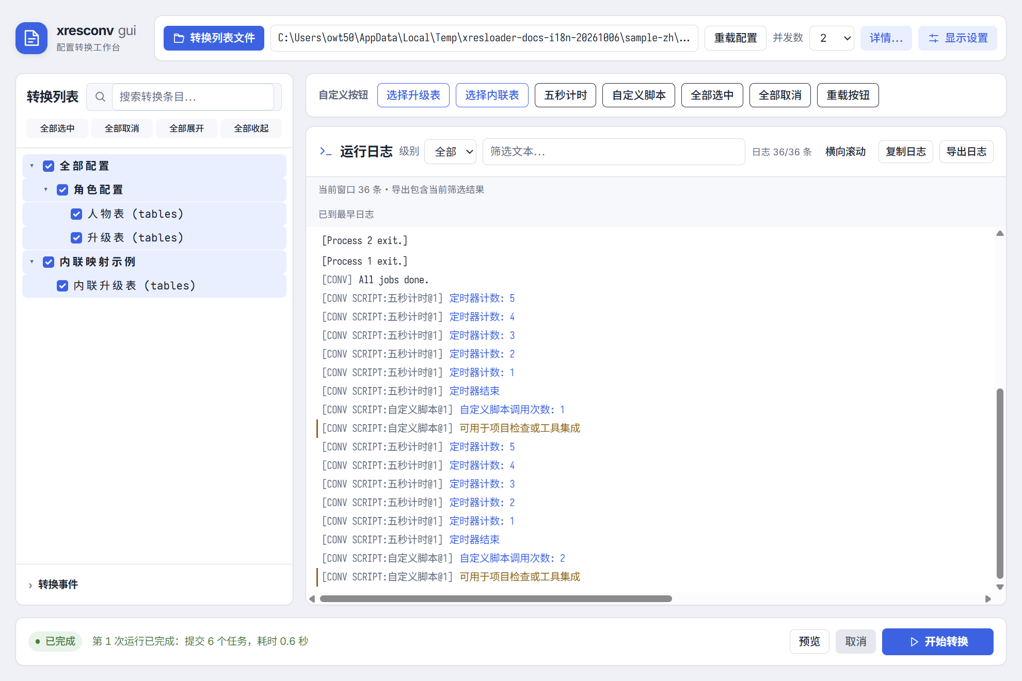The height and width of the screenshot is (681, 1022).
Task: Click 全部展开 in the conversion list
Action: coord(186,128)
